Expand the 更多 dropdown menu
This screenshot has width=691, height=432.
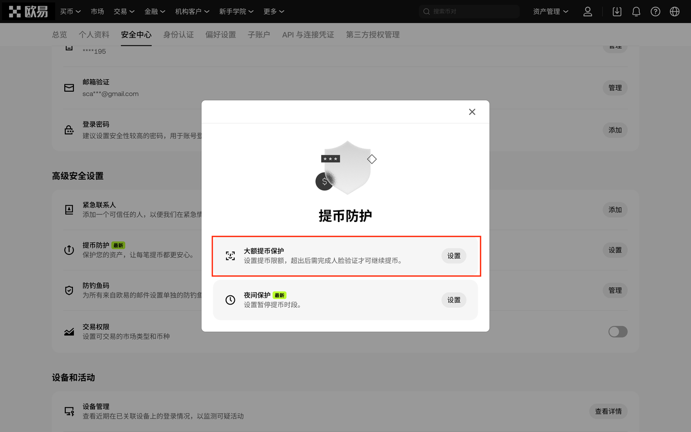274,11
